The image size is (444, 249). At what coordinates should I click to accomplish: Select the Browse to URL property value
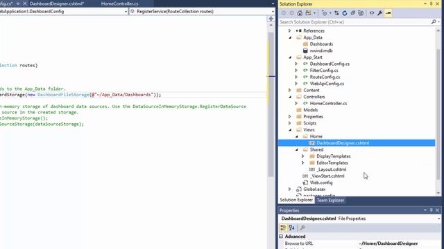pyautogui.click(x=388, y=243)
